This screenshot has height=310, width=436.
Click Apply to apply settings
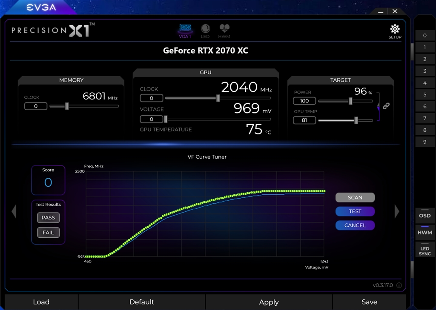(x=269, y=302)
